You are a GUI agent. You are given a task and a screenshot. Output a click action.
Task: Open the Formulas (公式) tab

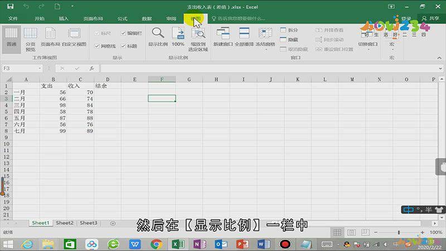coord(122,18)
